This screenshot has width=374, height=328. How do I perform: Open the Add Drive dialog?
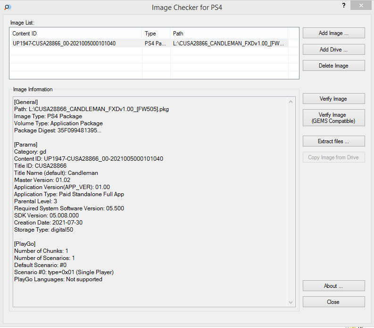[334, 50]
